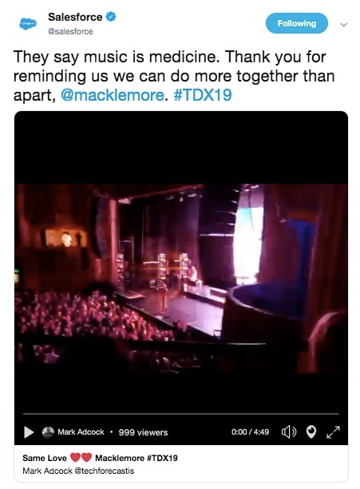360x489 pixels.
Task: Open the Same Love Macklemore card title
Action: click(100, 458)
